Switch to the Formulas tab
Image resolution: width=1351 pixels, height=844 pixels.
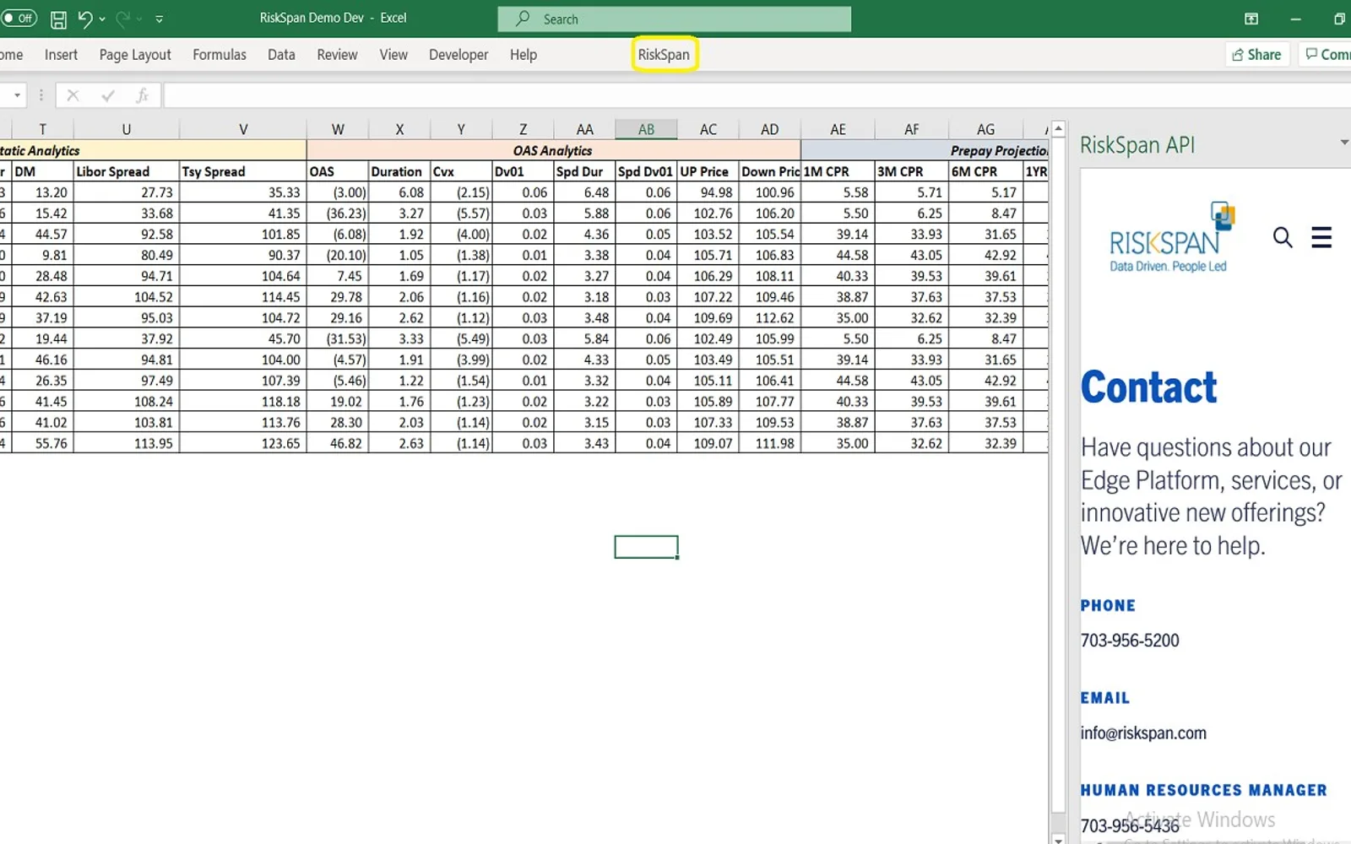(x=220, y=55)
